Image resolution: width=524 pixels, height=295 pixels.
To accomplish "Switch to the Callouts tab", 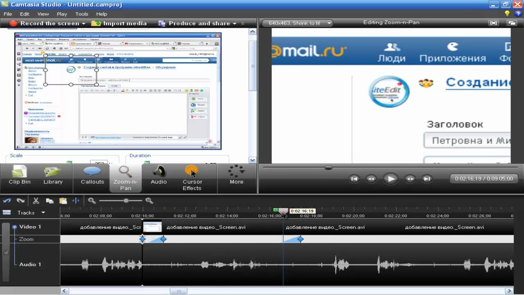I will click(93, 175).
